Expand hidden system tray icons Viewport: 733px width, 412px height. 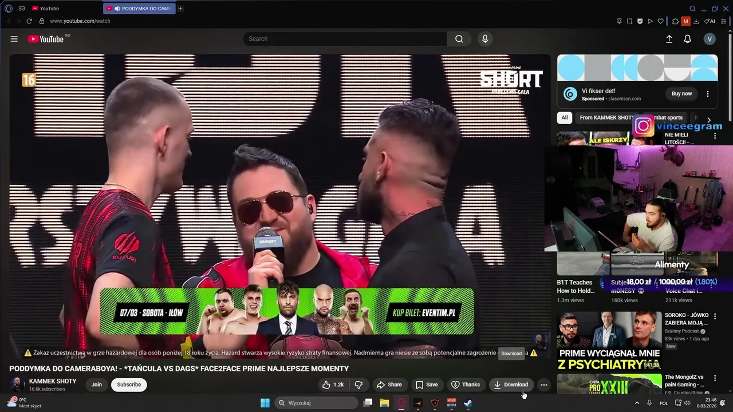(x=637, y=403)
